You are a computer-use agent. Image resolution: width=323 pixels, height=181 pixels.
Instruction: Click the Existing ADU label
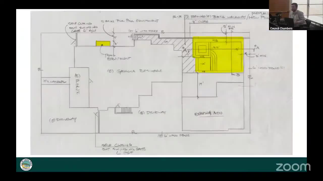click(x=208, y=114)
